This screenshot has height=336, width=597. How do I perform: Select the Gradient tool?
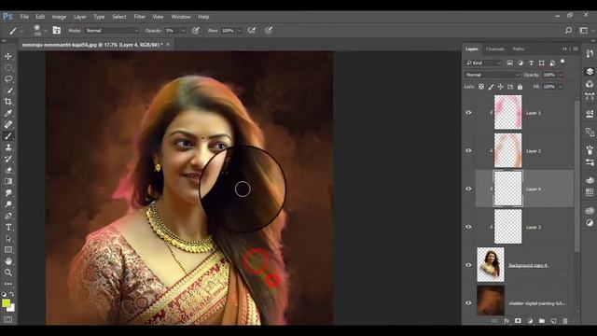tap(8, 181)
